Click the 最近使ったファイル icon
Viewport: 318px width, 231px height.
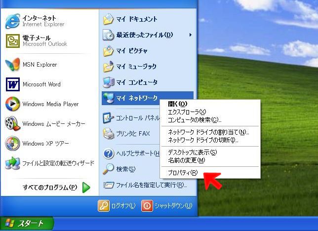[108, 35]
